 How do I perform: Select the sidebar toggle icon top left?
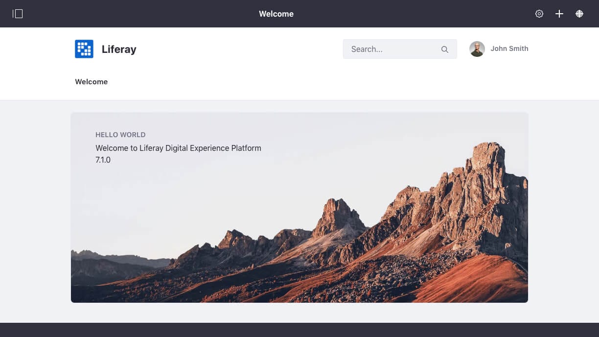pos(18,14)
